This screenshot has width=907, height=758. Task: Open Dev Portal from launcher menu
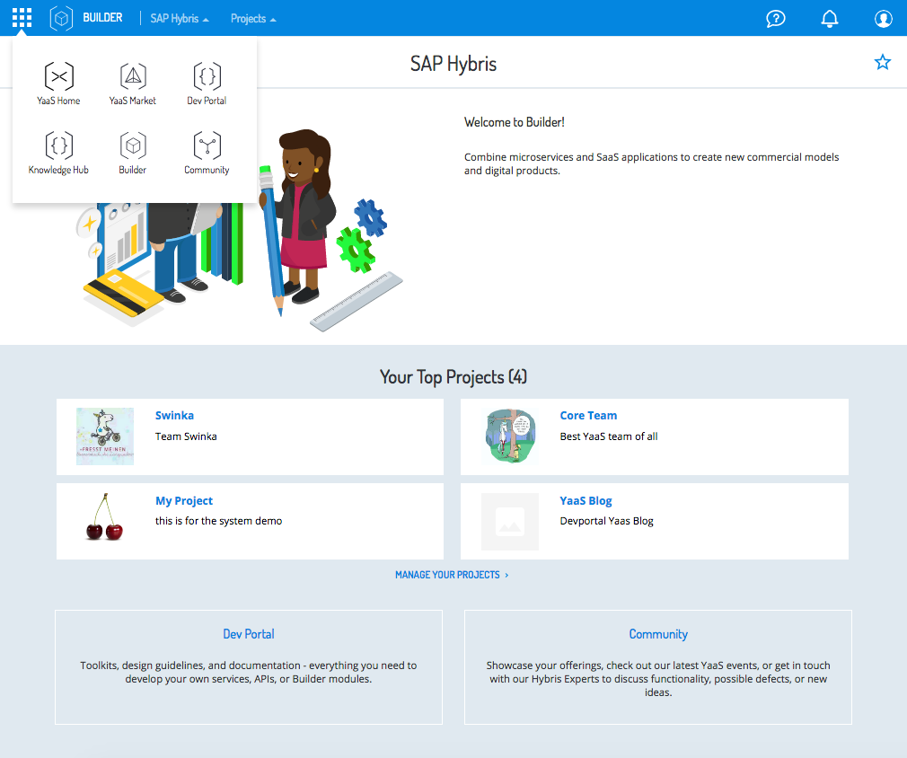[207, 84]
